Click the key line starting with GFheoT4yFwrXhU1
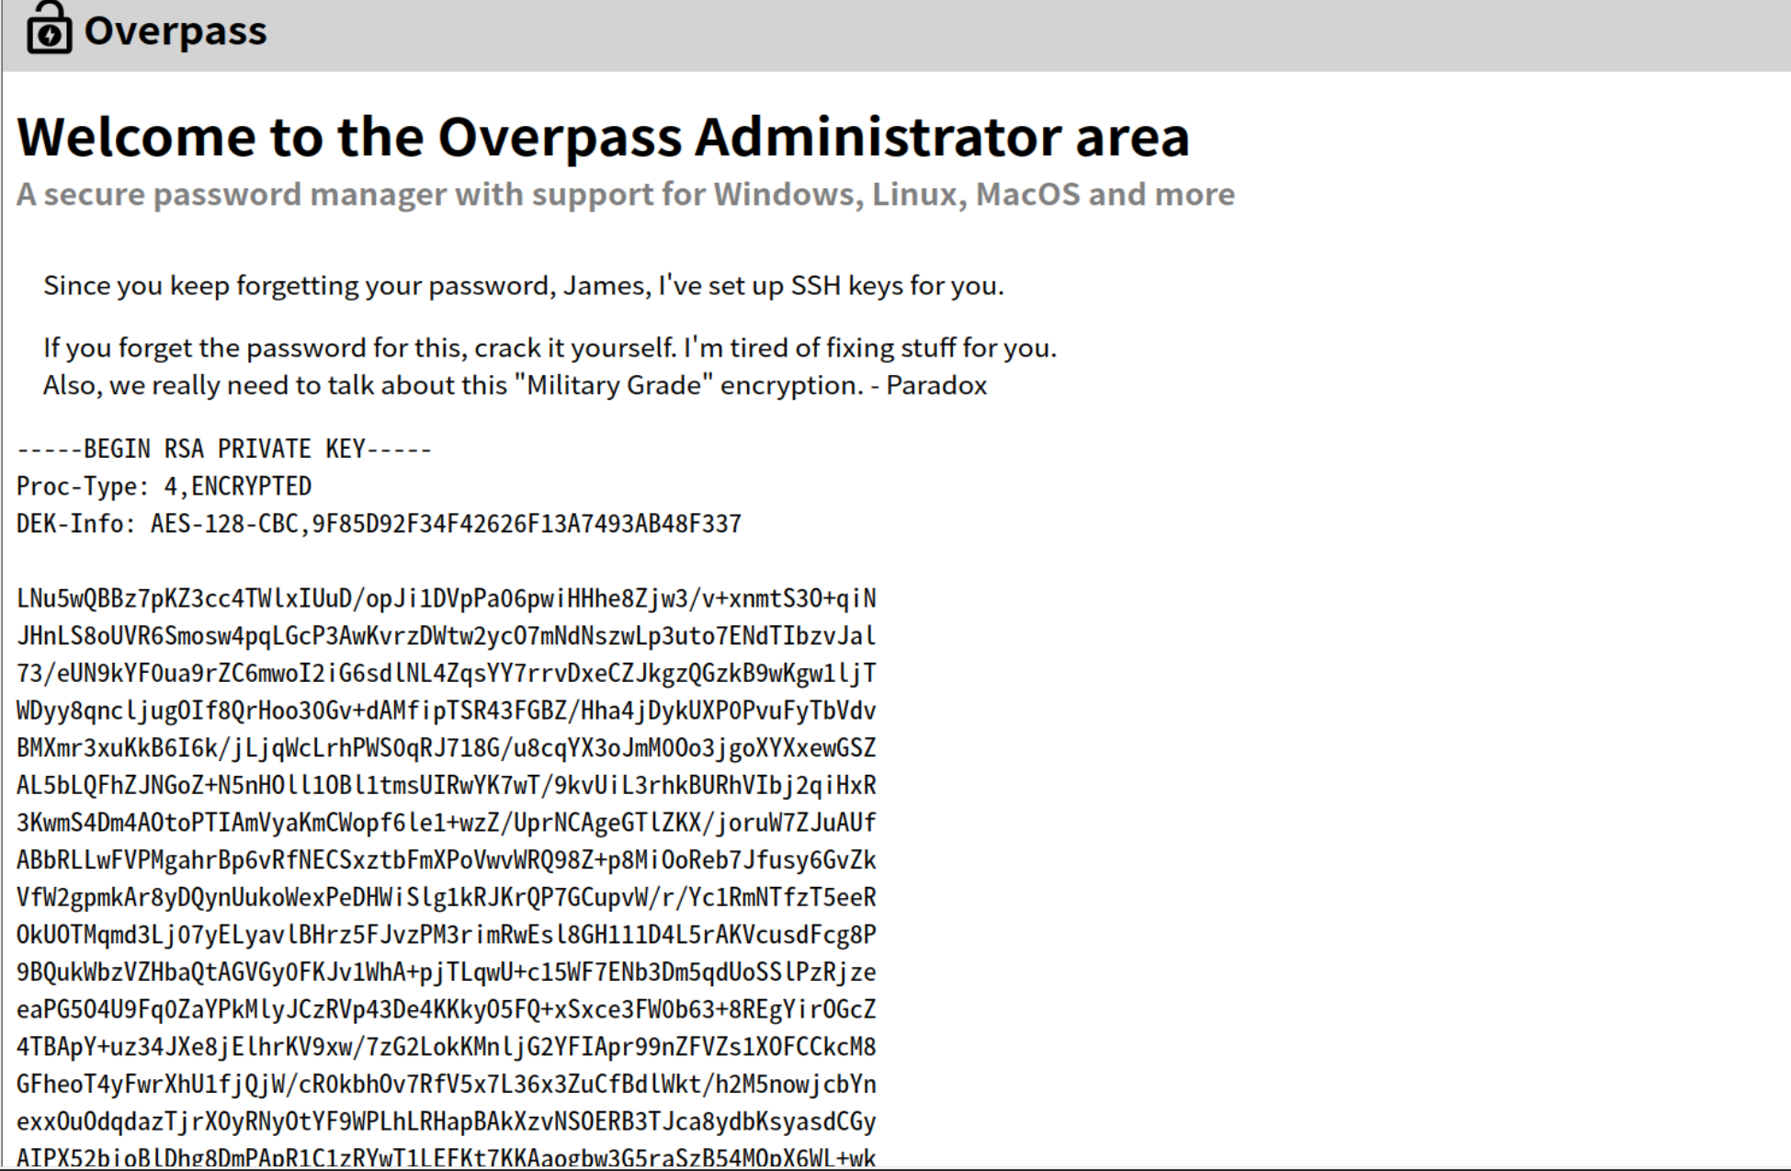1791x1171 pixels. click(446, 1085)
